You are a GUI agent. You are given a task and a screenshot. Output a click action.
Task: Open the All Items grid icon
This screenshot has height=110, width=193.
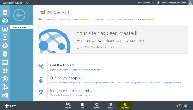coord(5,12)
